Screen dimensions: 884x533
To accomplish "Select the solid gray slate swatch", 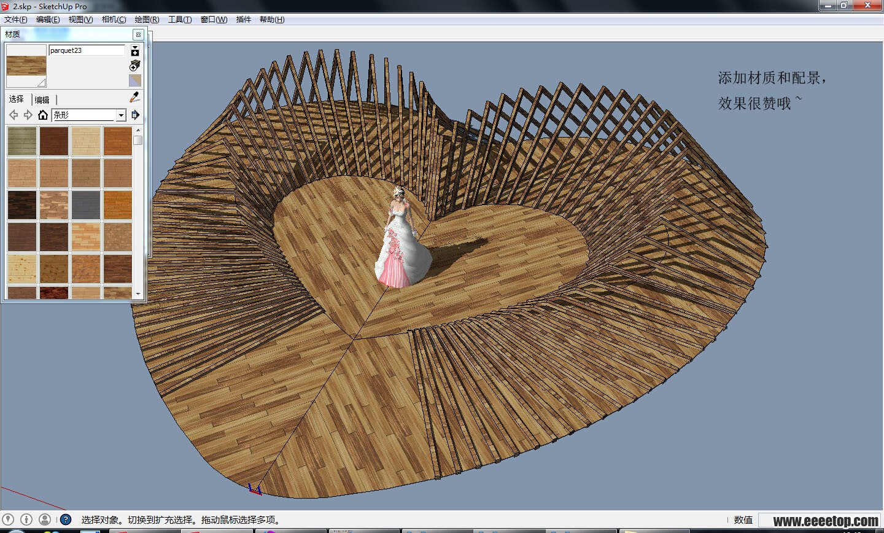I will 86,204.
